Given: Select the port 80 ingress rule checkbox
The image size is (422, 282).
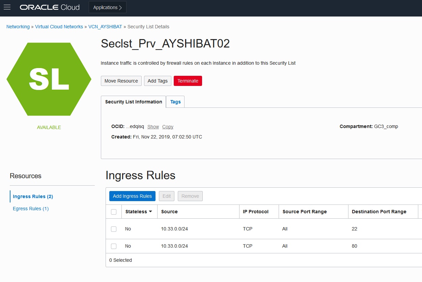Looking at the screenshot, I should 114,246.
